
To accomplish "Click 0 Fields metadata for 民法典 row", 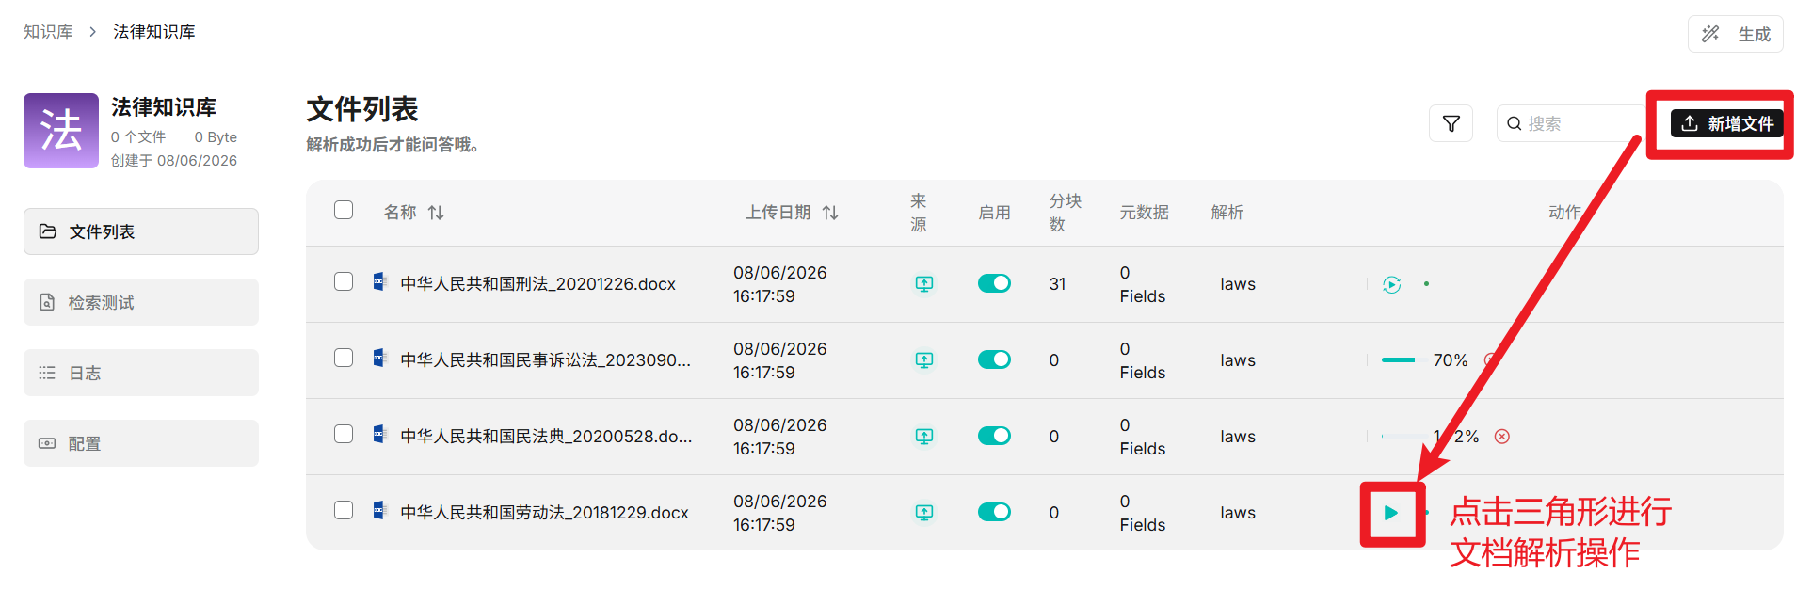I will pos(1142,437).
